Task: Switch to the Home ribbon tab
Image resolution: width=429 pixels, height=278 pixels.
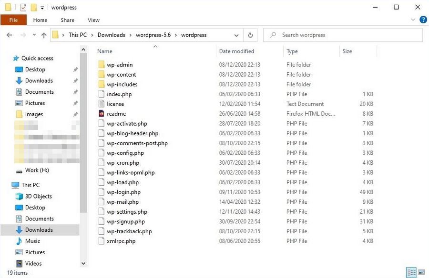Action: click(40, 20)
